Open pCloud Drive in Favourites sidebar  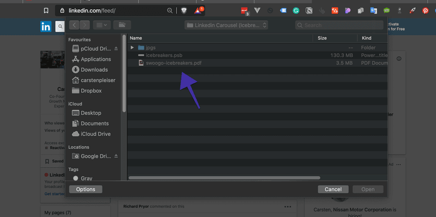pos(91,49)
